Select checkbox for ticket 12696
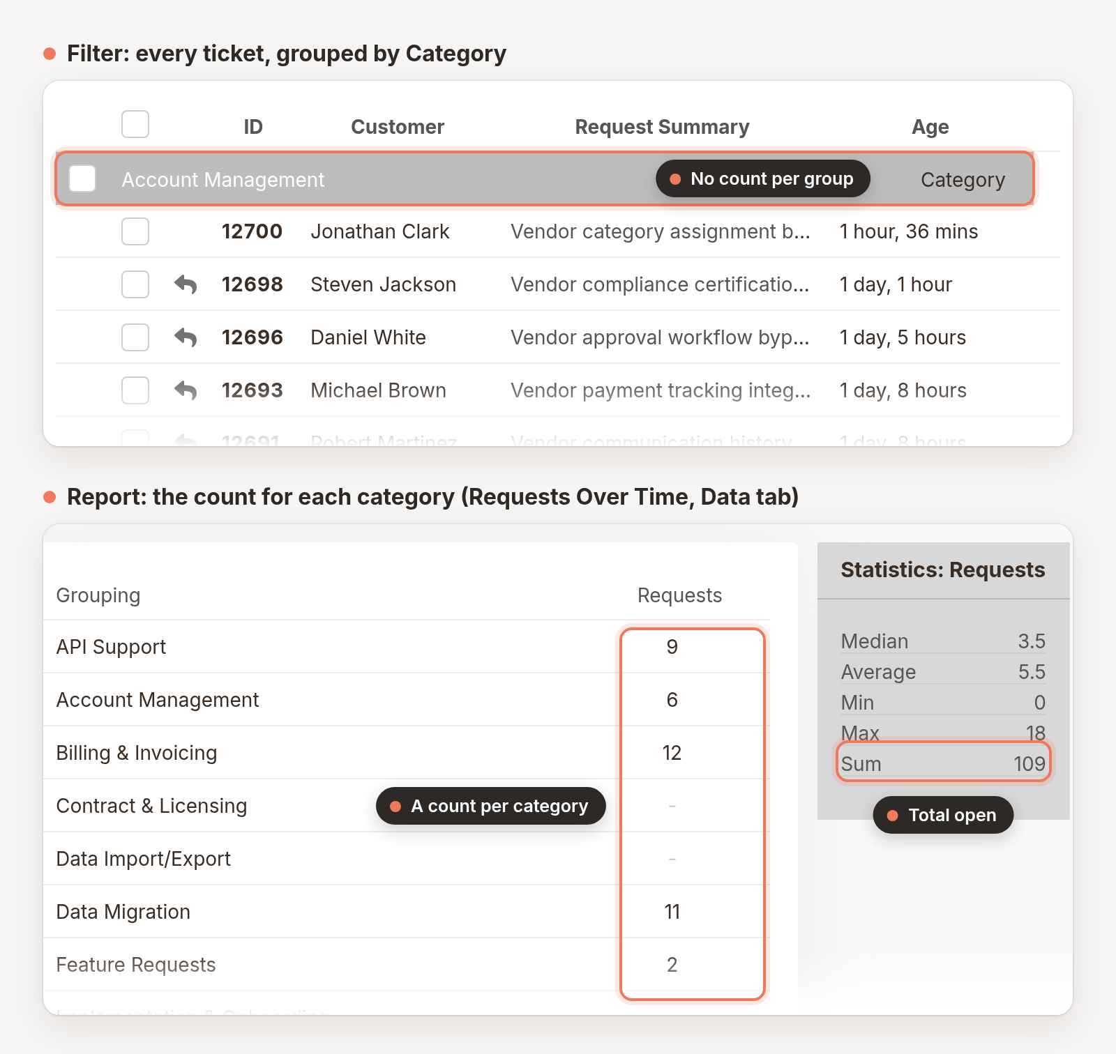 (x=135, y=337)
